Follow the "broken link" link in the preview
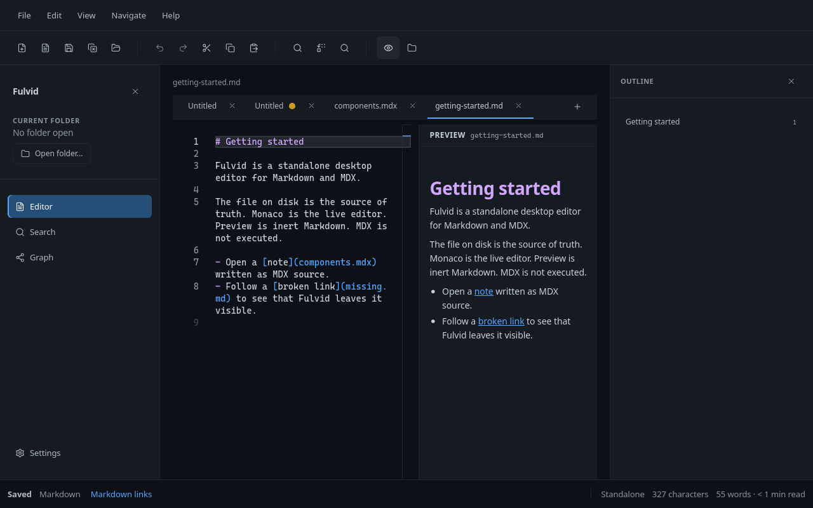Screen dimensions: 813x508 coord(501,321)
